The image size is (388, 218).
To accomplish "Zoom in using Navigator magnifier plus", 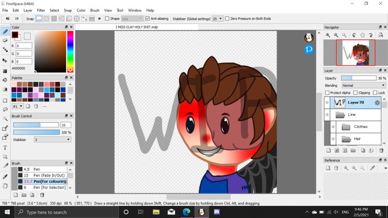I will point(328,35).
